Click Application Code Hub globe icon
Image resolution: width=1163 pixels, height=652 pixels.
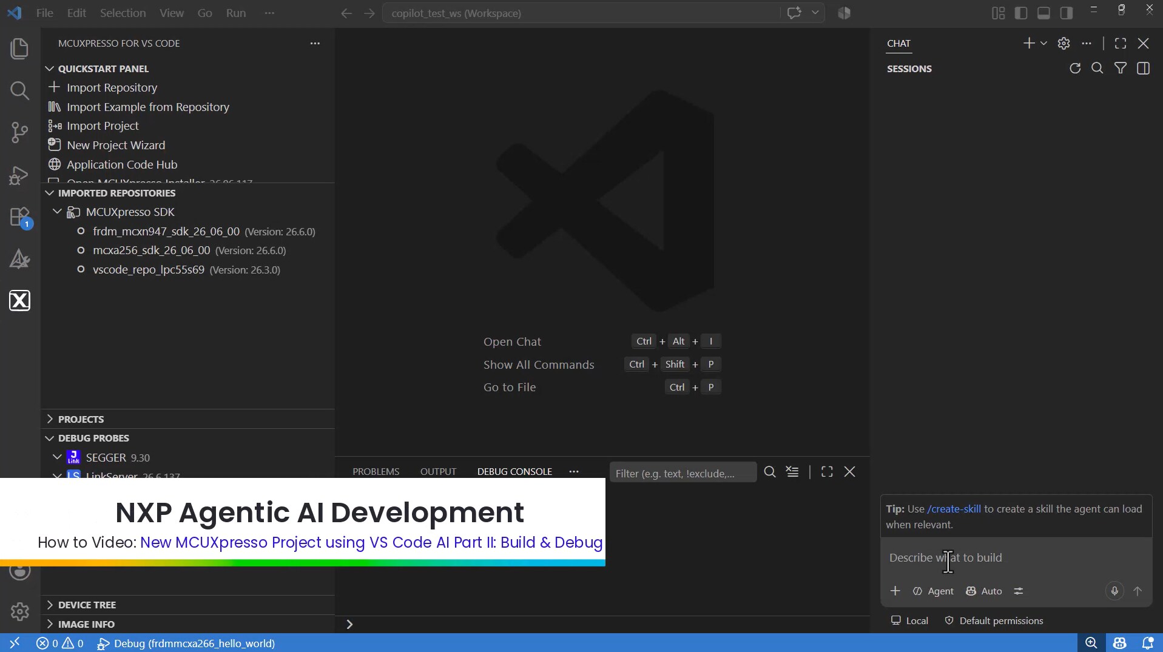pos(55,164)
